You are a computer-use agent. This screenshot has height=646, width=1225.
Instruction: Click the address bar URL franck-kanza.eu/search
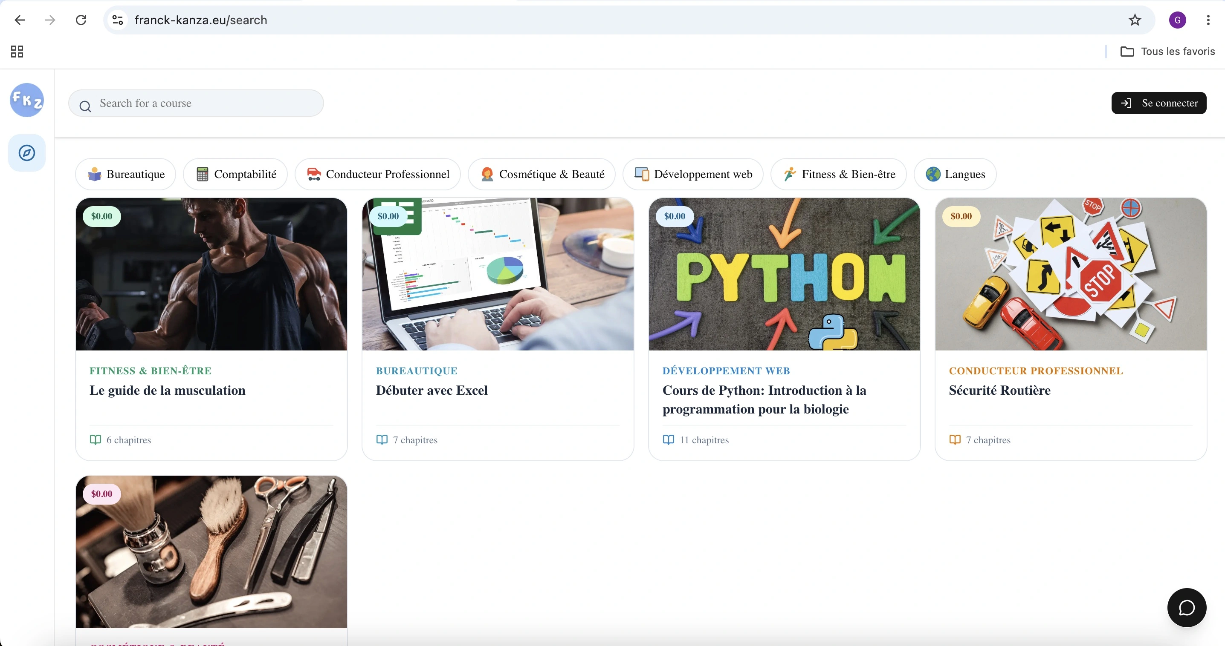click(201, 20)
